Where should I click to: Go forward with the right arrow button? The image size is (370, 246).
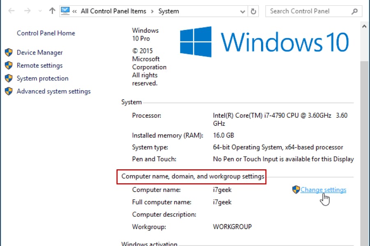(x=28, y=11)
